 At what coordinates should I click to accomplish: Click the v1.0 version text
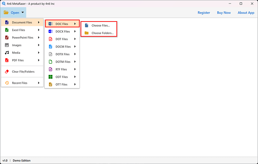coord(5,160)
